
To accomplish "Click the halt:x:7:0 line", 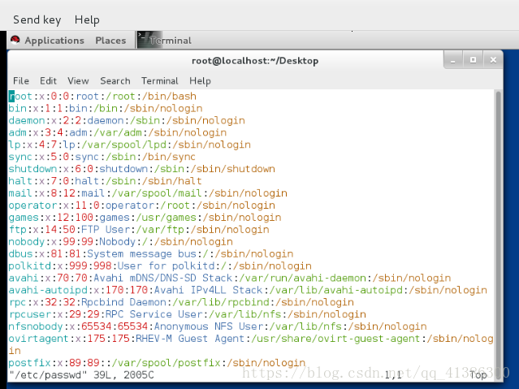I will coord(106,181).
